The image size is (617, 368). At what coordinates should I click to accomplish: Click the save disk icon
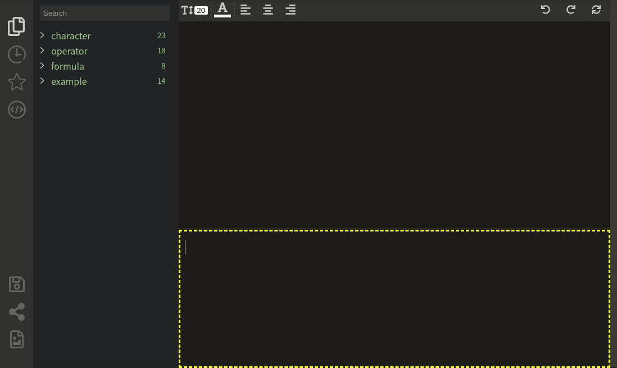[x=17, y=284]
